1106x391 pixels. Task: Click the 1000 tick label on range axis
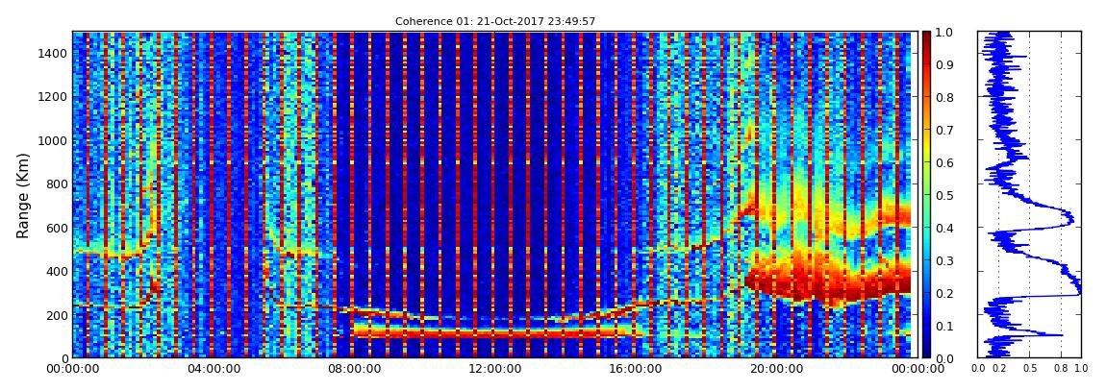pos(52,140)
